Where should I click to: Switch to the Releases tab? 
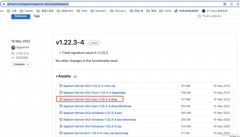coord(21,16)
